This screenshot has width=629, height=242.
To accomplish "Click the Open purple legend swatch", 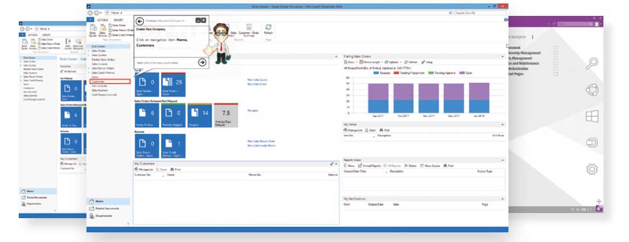I will pyautogui.click(x=462, y=73).
